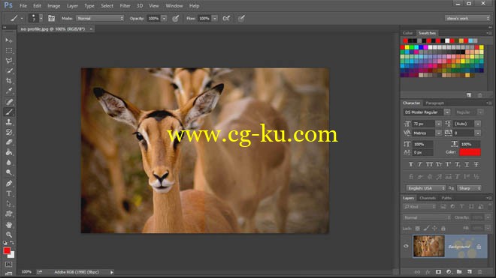Open the workspace switcher dropdown

click(467, 18)
